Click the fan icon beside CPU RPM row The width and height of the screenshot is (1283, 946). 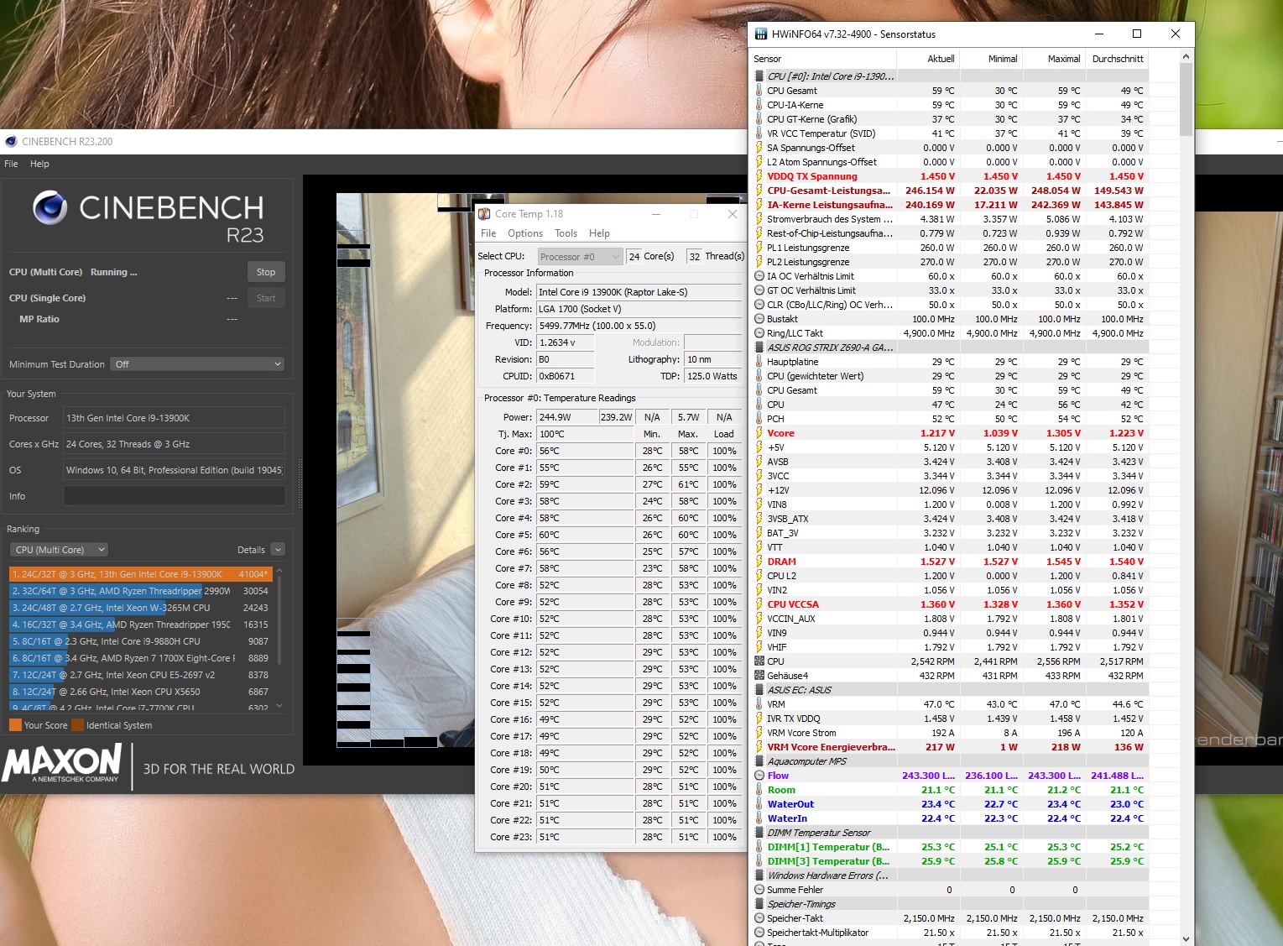[x=759, y=661]
